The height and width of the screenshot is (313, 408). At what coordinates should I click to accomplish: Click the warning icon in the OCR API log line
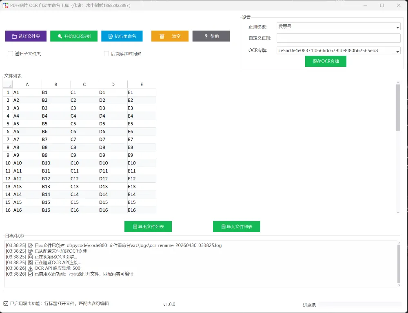pos(31,268)
